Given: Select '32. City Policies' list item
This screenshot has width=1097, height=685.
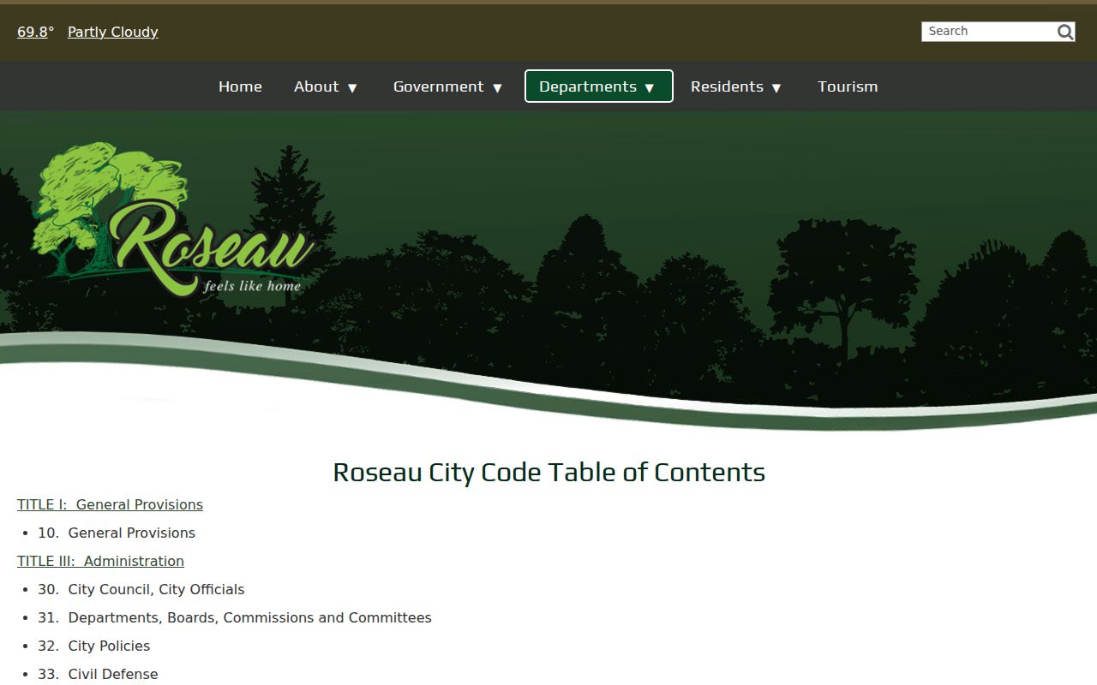Looking at the screenshot, I should point(94,646).
